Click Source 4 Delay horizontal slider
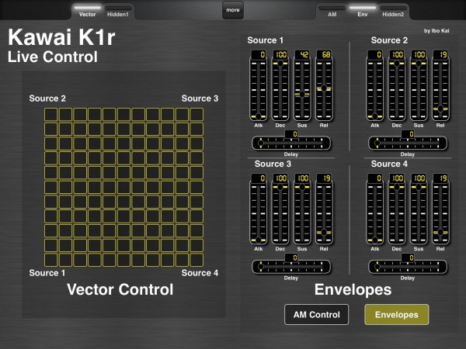 pos(408,267)
